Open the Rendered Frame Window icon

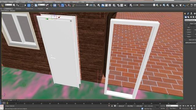tap(122, 5)
